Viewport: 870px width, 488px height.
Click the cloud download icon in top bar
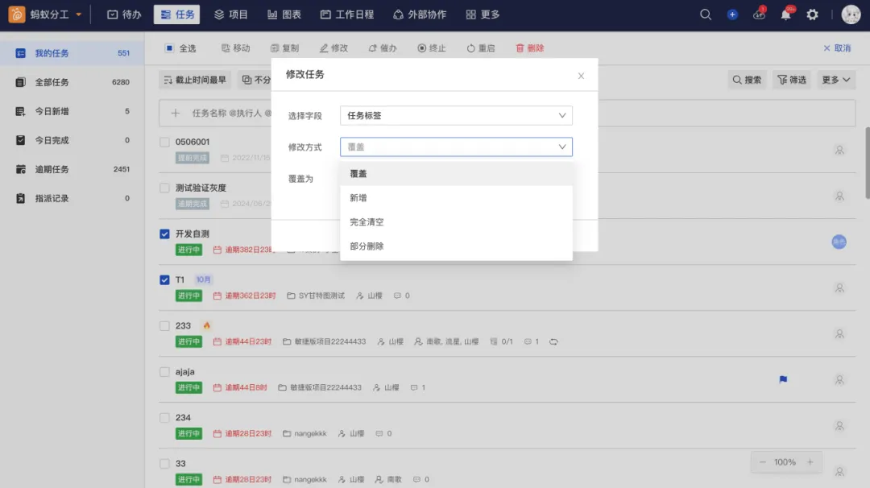(759, 14)
